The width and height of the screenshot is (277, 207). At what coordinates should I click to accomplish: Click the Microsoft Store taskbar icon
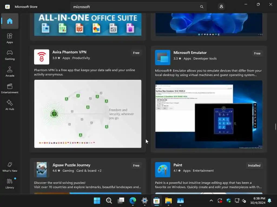click(156, 201)
